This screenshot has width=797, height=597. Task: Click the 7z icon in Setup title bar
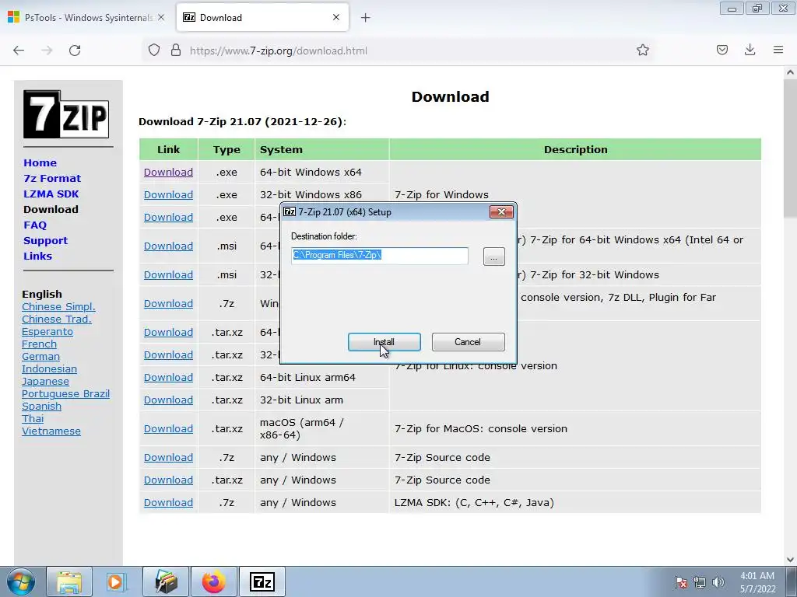pyautogui.click(x=290, y=211)
